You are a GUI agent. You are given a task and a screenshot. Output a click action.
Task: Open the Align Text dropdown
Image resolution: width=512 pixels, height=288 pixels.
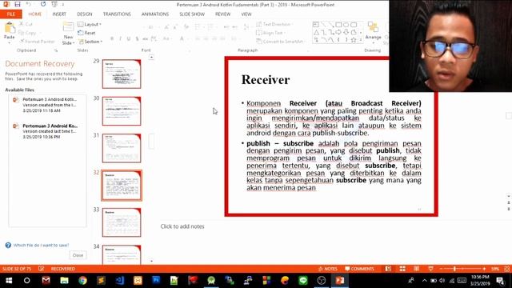[270, 33]
